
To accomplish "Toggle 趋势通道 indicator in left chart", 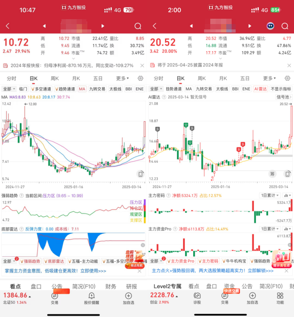I will coord(65,89).
